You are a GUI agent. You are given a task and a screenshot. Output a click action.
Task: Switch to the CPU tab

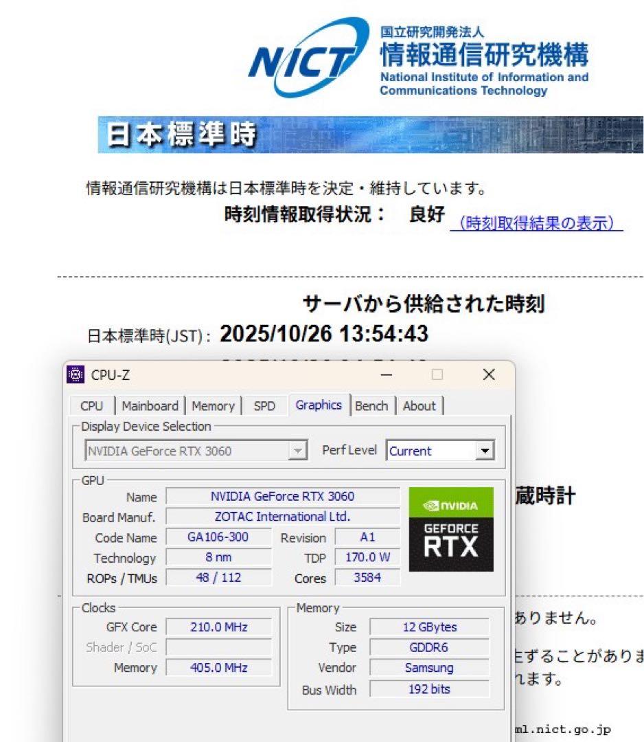pos(91,406)
